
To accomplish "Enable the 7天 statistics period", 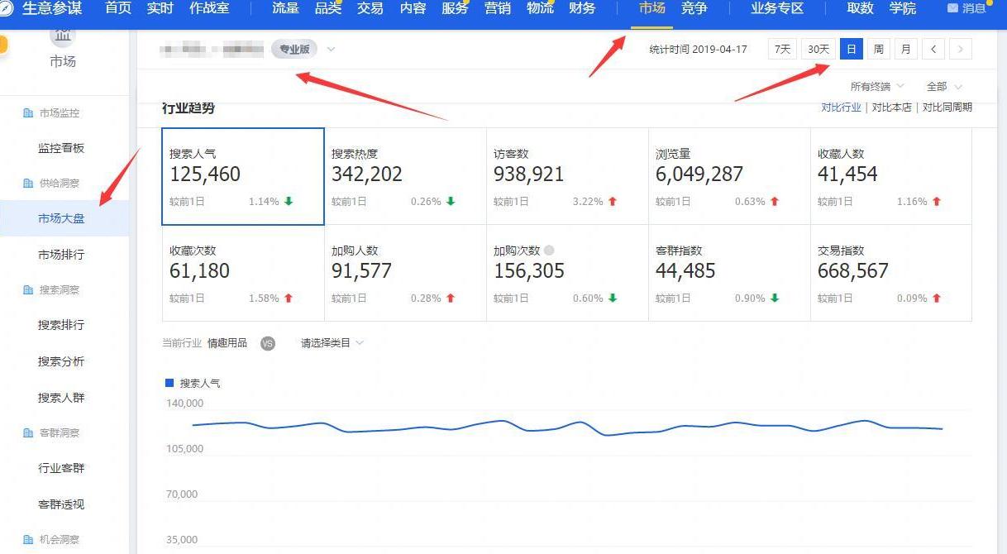I will 781,49.
